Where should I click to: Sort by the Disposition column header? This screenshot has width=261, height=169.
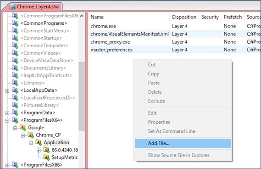pyautogui.click(x=184, y=17)
